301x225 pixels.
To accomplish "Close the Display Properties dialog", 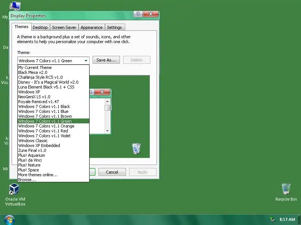I will [151, 14].
